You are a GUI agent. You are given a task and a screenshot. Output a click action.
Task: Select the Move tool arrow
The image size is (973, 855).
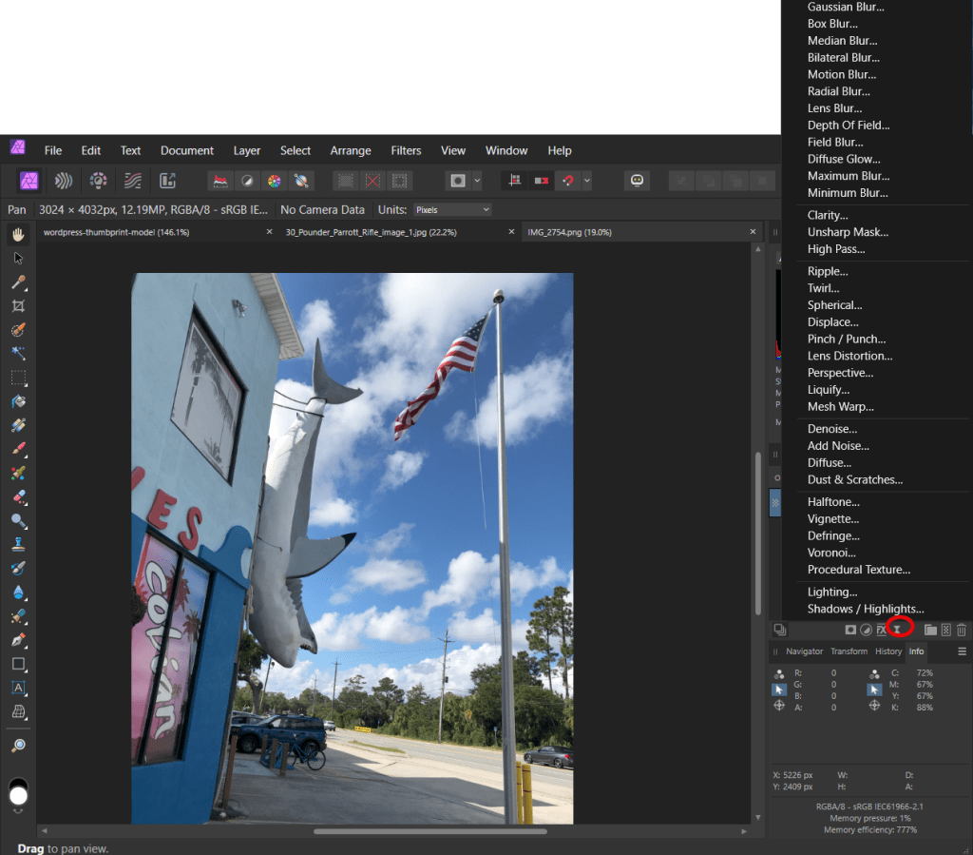pyautogui.click(x=18, y=258)
